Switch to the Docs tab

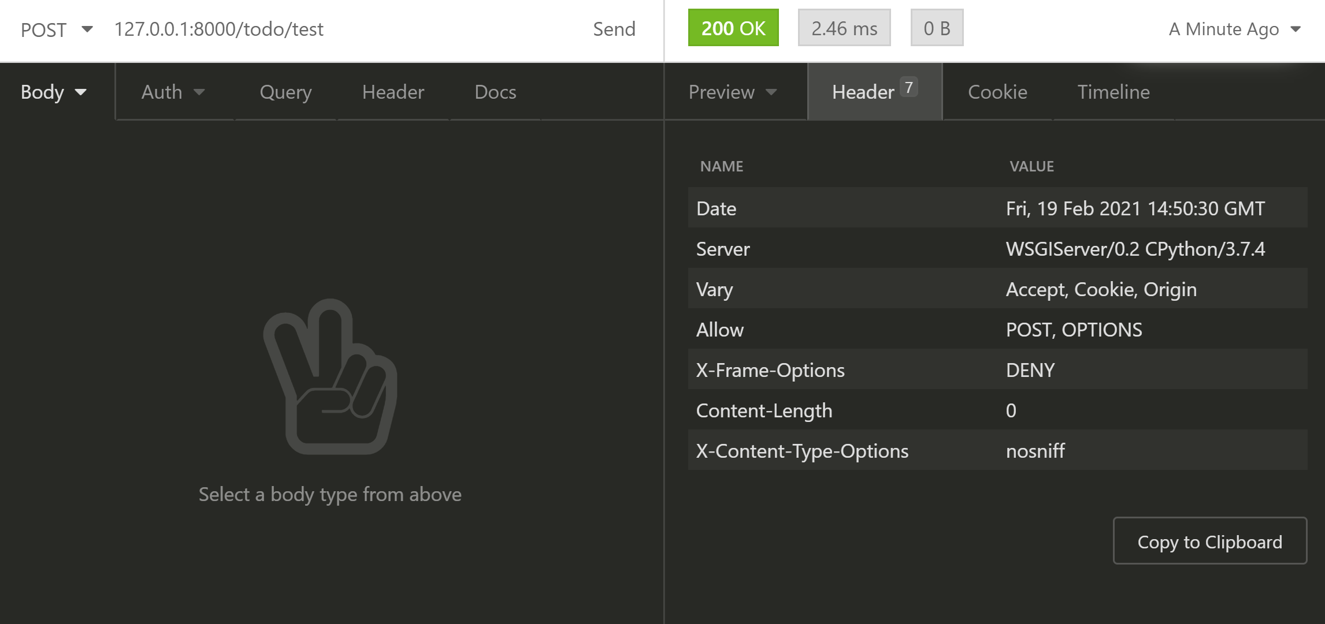(495, 92)
